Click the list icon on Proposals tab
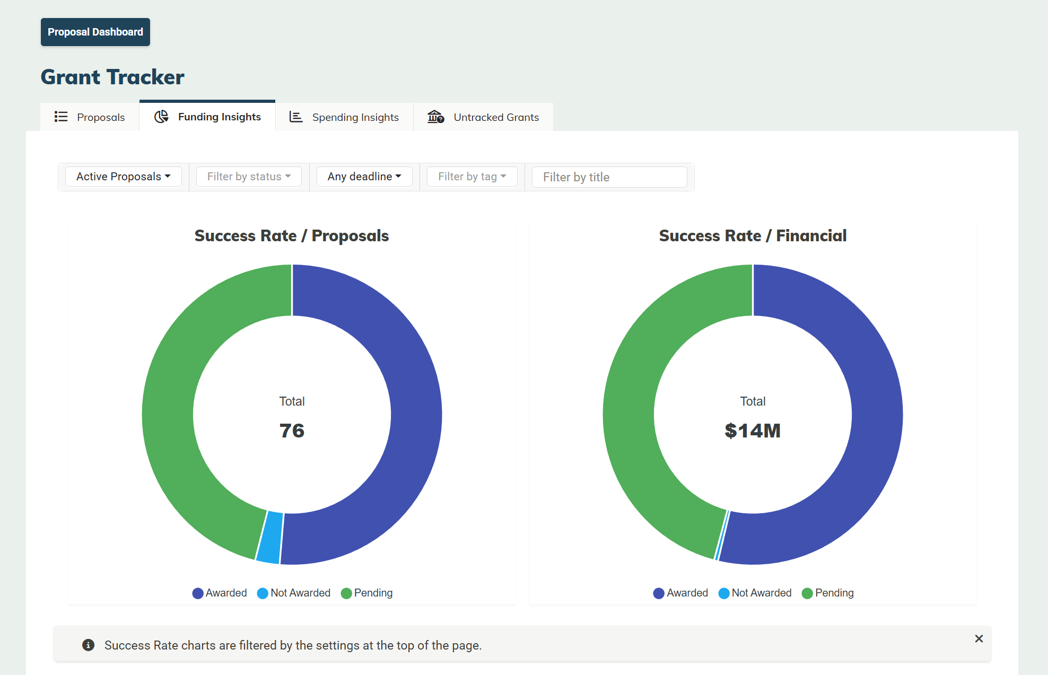The height and width of the screenshot is (675, 1048). pos(61,117)
